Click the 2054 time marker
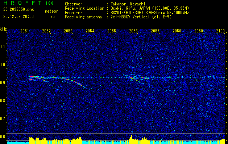Screen dimensions: 228x144 90,31
